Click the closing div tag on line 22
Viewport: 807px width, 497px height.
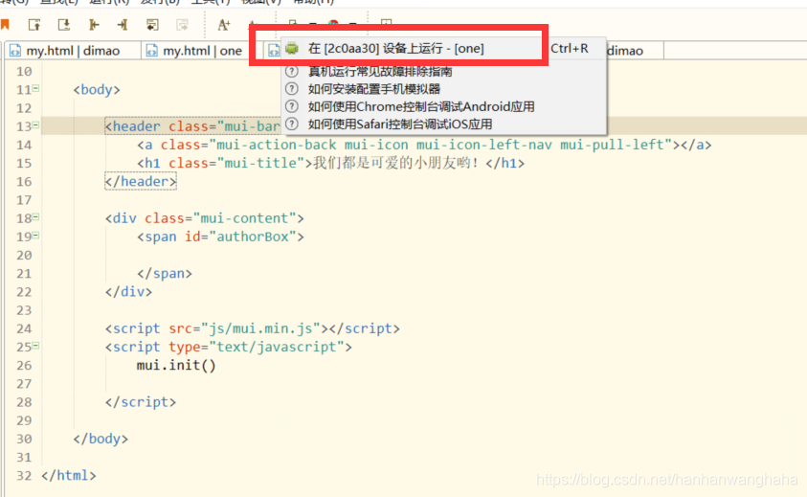tap(128, 292)
